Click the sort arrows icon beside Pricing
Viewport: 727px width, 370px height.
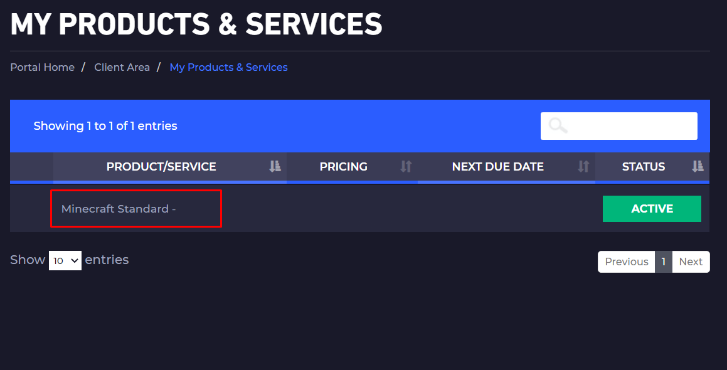tap(406, 167)
